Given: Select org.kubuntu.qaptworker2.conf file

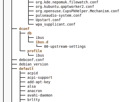Looking at the screenshot, I should click(65, 7).
